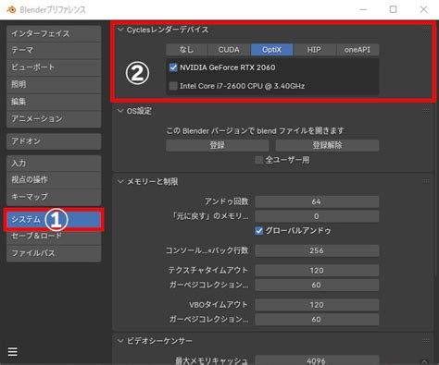
Task: Open the テーマ preferences section
Action: (x=54, y=50)
